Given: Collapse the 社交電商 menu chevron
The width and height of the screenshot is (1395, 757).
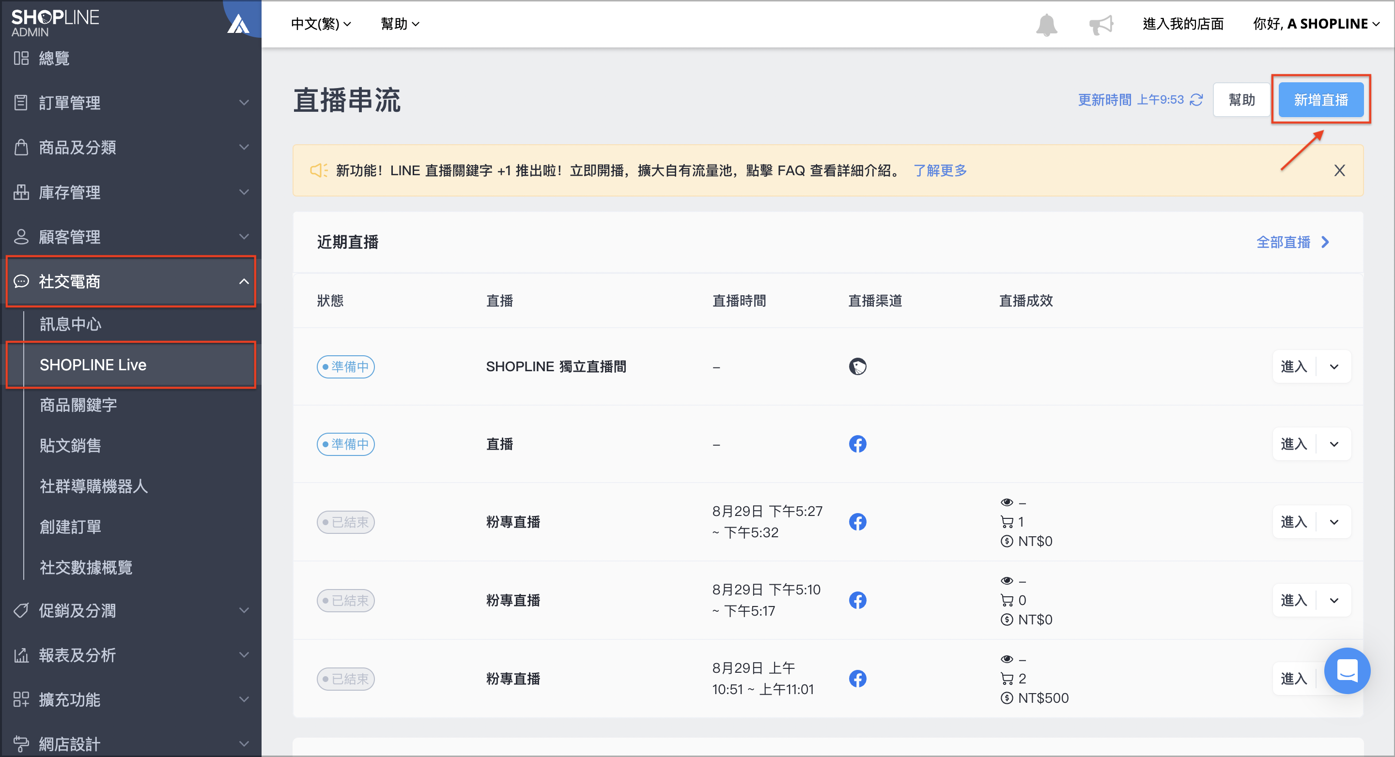Looking at the screenshot, I should (x=244, y=281).
